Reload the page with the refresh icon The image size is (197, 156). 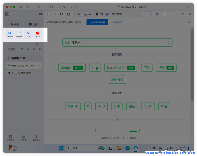click(x=62, y=14)
